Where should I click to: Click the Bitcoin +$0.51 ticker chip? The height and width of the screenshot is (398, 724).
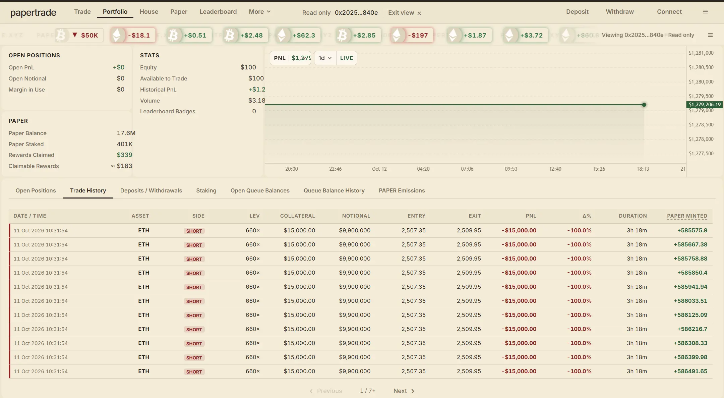coord(189,35)
